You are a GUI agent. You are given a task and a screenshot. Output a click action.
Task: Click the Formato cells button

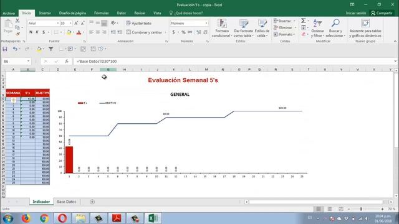pos(284,34)
